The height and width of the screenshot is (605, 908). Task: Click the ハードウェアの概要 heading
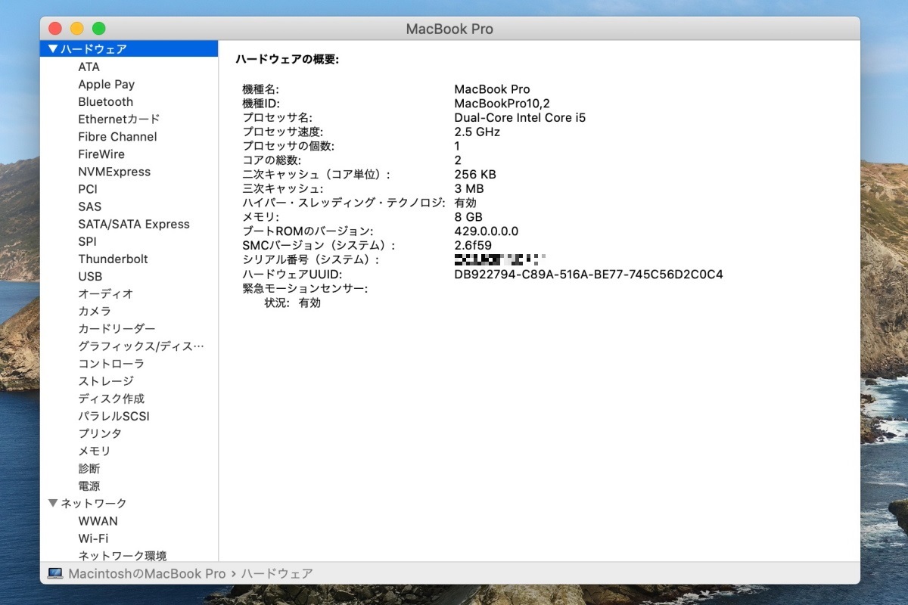288,59
